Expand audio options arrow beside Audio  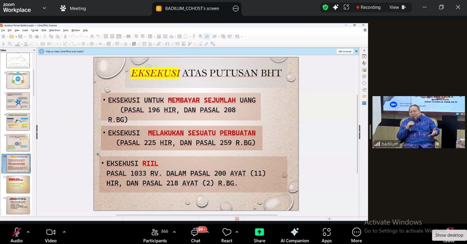tap(28, 232)
